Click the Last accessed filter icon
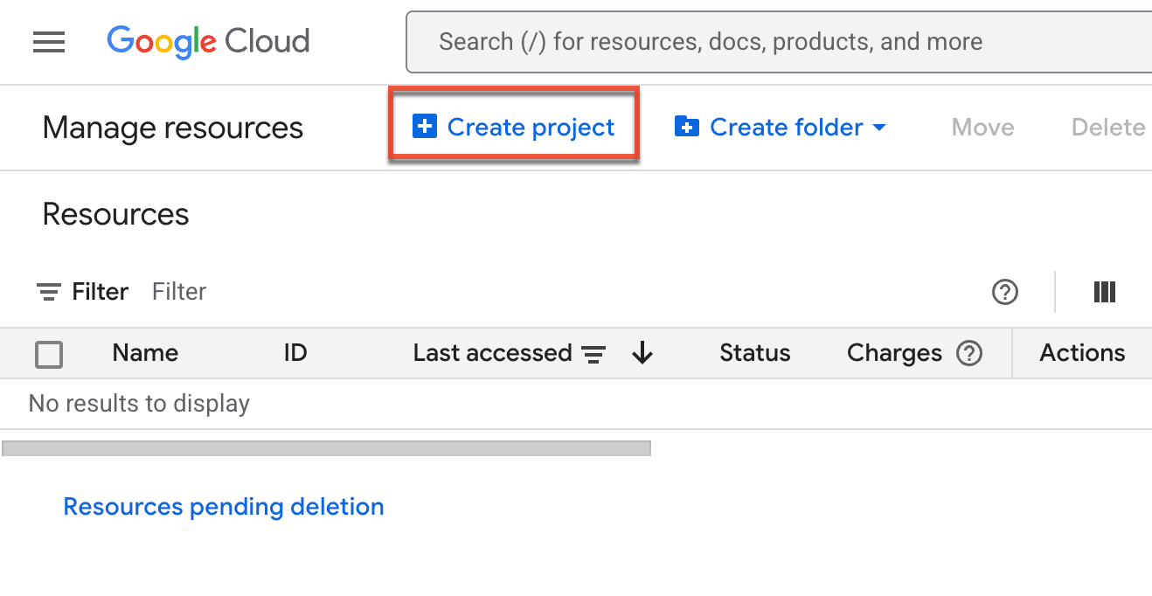The width and height of the screenshot is (1152, 596). (594, 354)
